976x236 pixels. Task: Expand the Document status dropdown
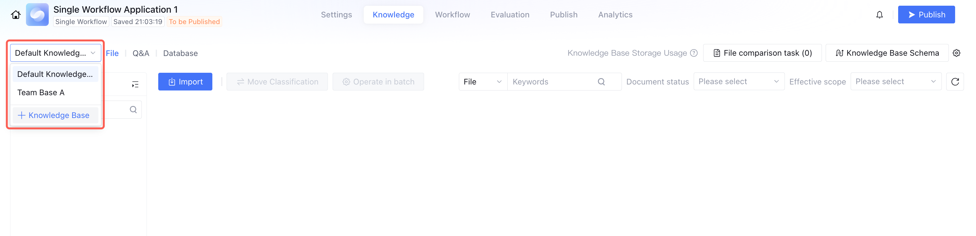click(x=738, y=82)
